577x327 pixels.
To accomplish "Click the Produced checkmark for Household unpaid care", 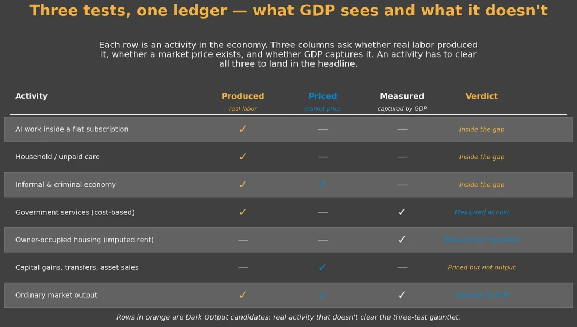I will [243, 156].
